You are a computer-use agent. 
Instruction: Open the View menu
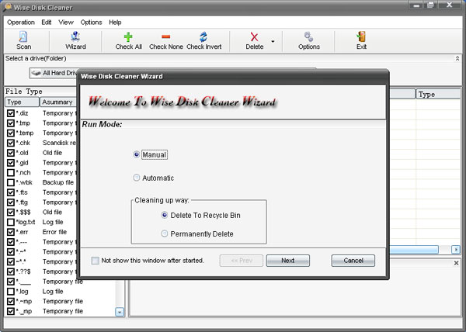pyautogui.click(x=66, y=22)
